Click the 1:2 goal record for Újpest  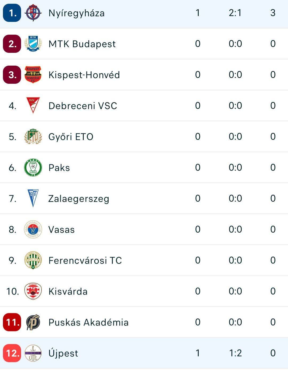[x=235, y=353]
